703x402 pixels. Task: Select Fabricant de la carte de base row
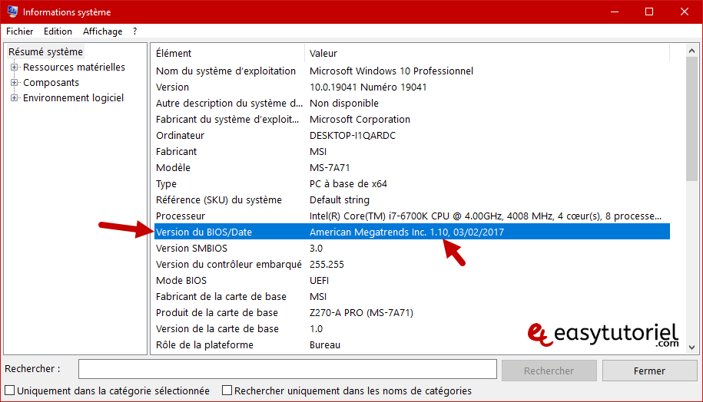(412, 296)
